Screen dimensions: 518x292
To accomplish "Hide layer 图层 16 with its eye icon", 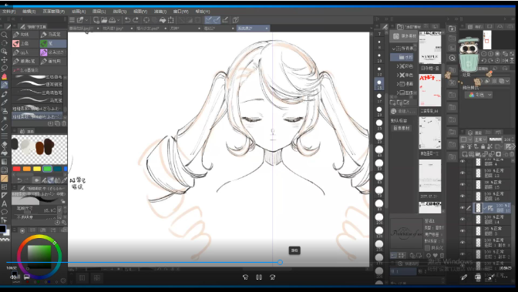I will 462,196.
